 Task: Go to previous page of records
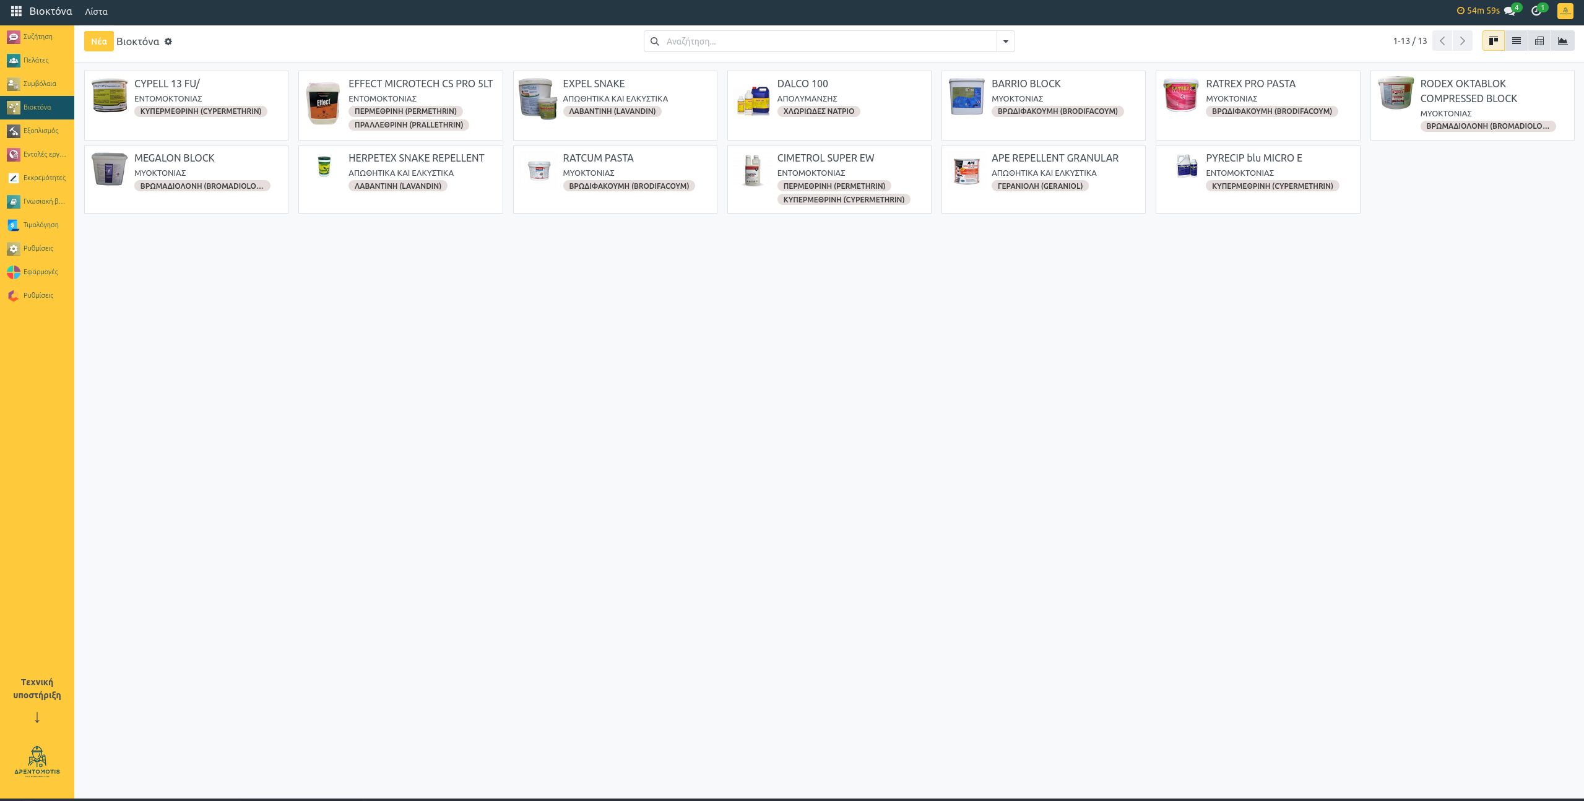[1442, 41]
